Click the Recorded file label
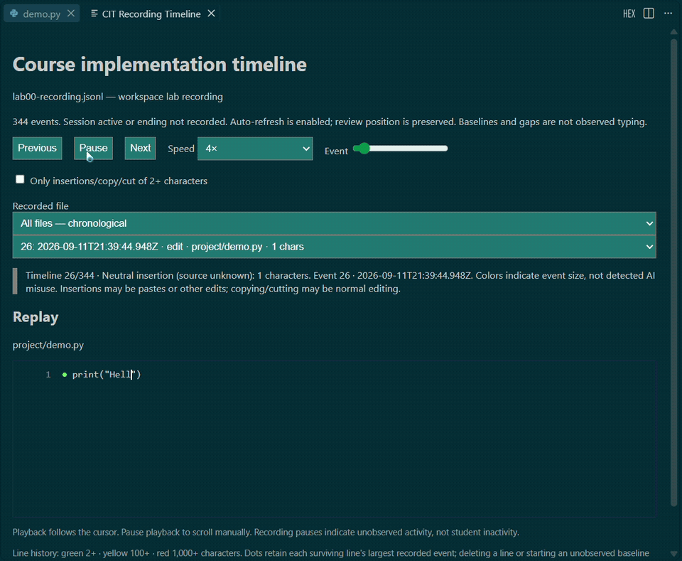 (40, 206)
